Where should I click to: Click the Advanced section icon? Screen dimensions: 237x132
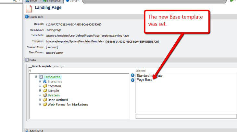(27, 130)
